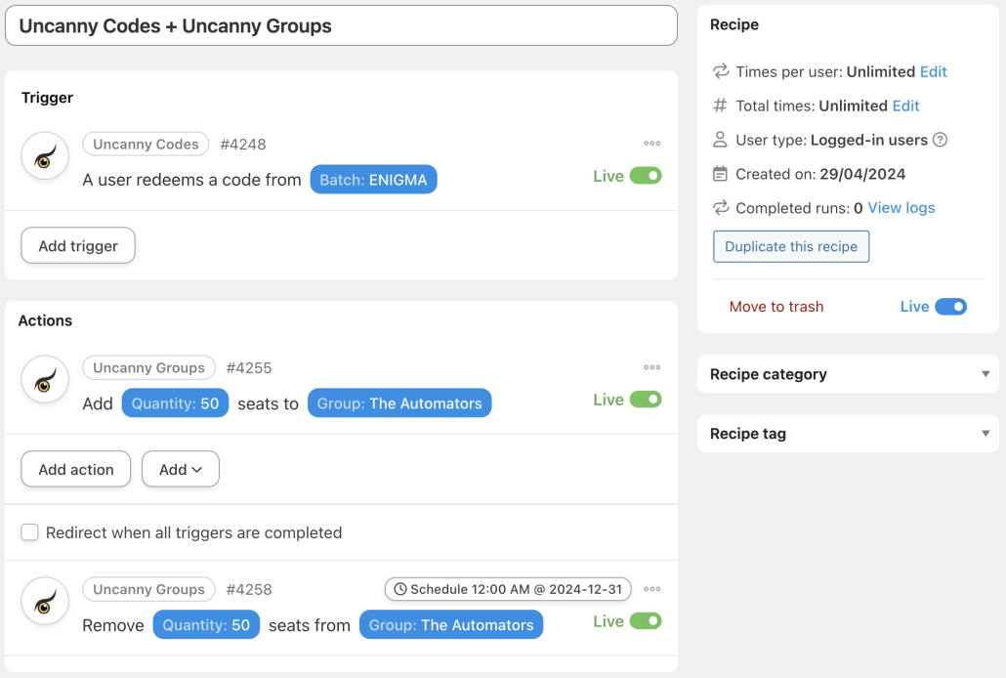
Task: Check Redirect when all triggers are completed
Action: click(29, 532)
